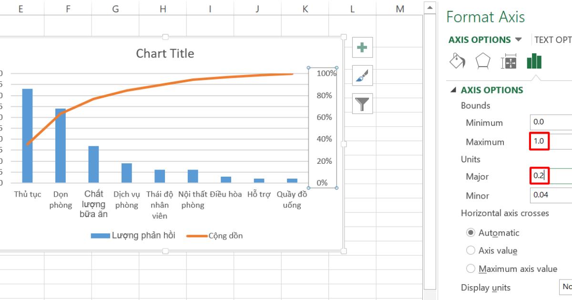Open the Display units dropdown
The width and height of the screenshot is (572, 300).
pos(566,287)
